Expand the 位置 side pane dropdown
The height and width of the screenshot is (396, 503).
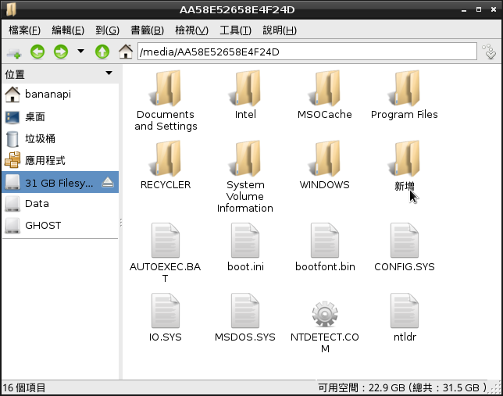pos(109,74)
